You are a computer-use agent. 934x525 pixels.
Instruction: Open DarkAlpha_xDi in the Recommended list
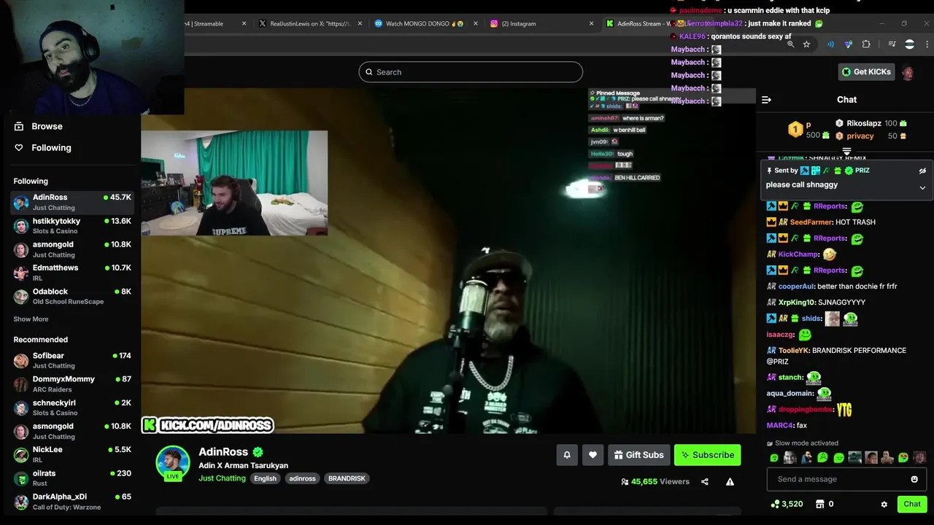[72, 501]
